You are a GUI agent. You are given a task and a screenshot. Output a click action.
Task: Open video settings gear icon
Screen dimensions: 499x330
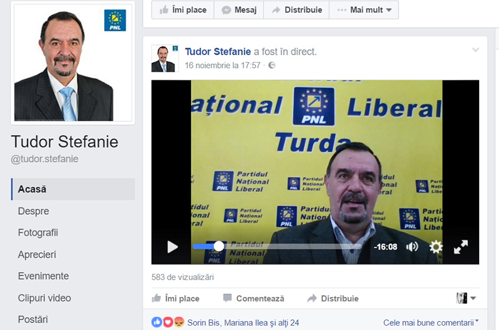coord(435,247)
